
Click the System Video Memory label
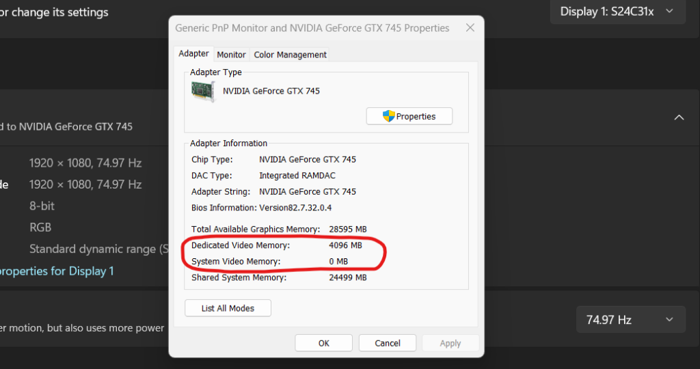click(236, 261)
